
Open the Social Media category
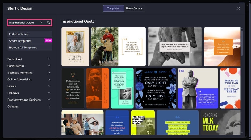click(x=15, y=66)
